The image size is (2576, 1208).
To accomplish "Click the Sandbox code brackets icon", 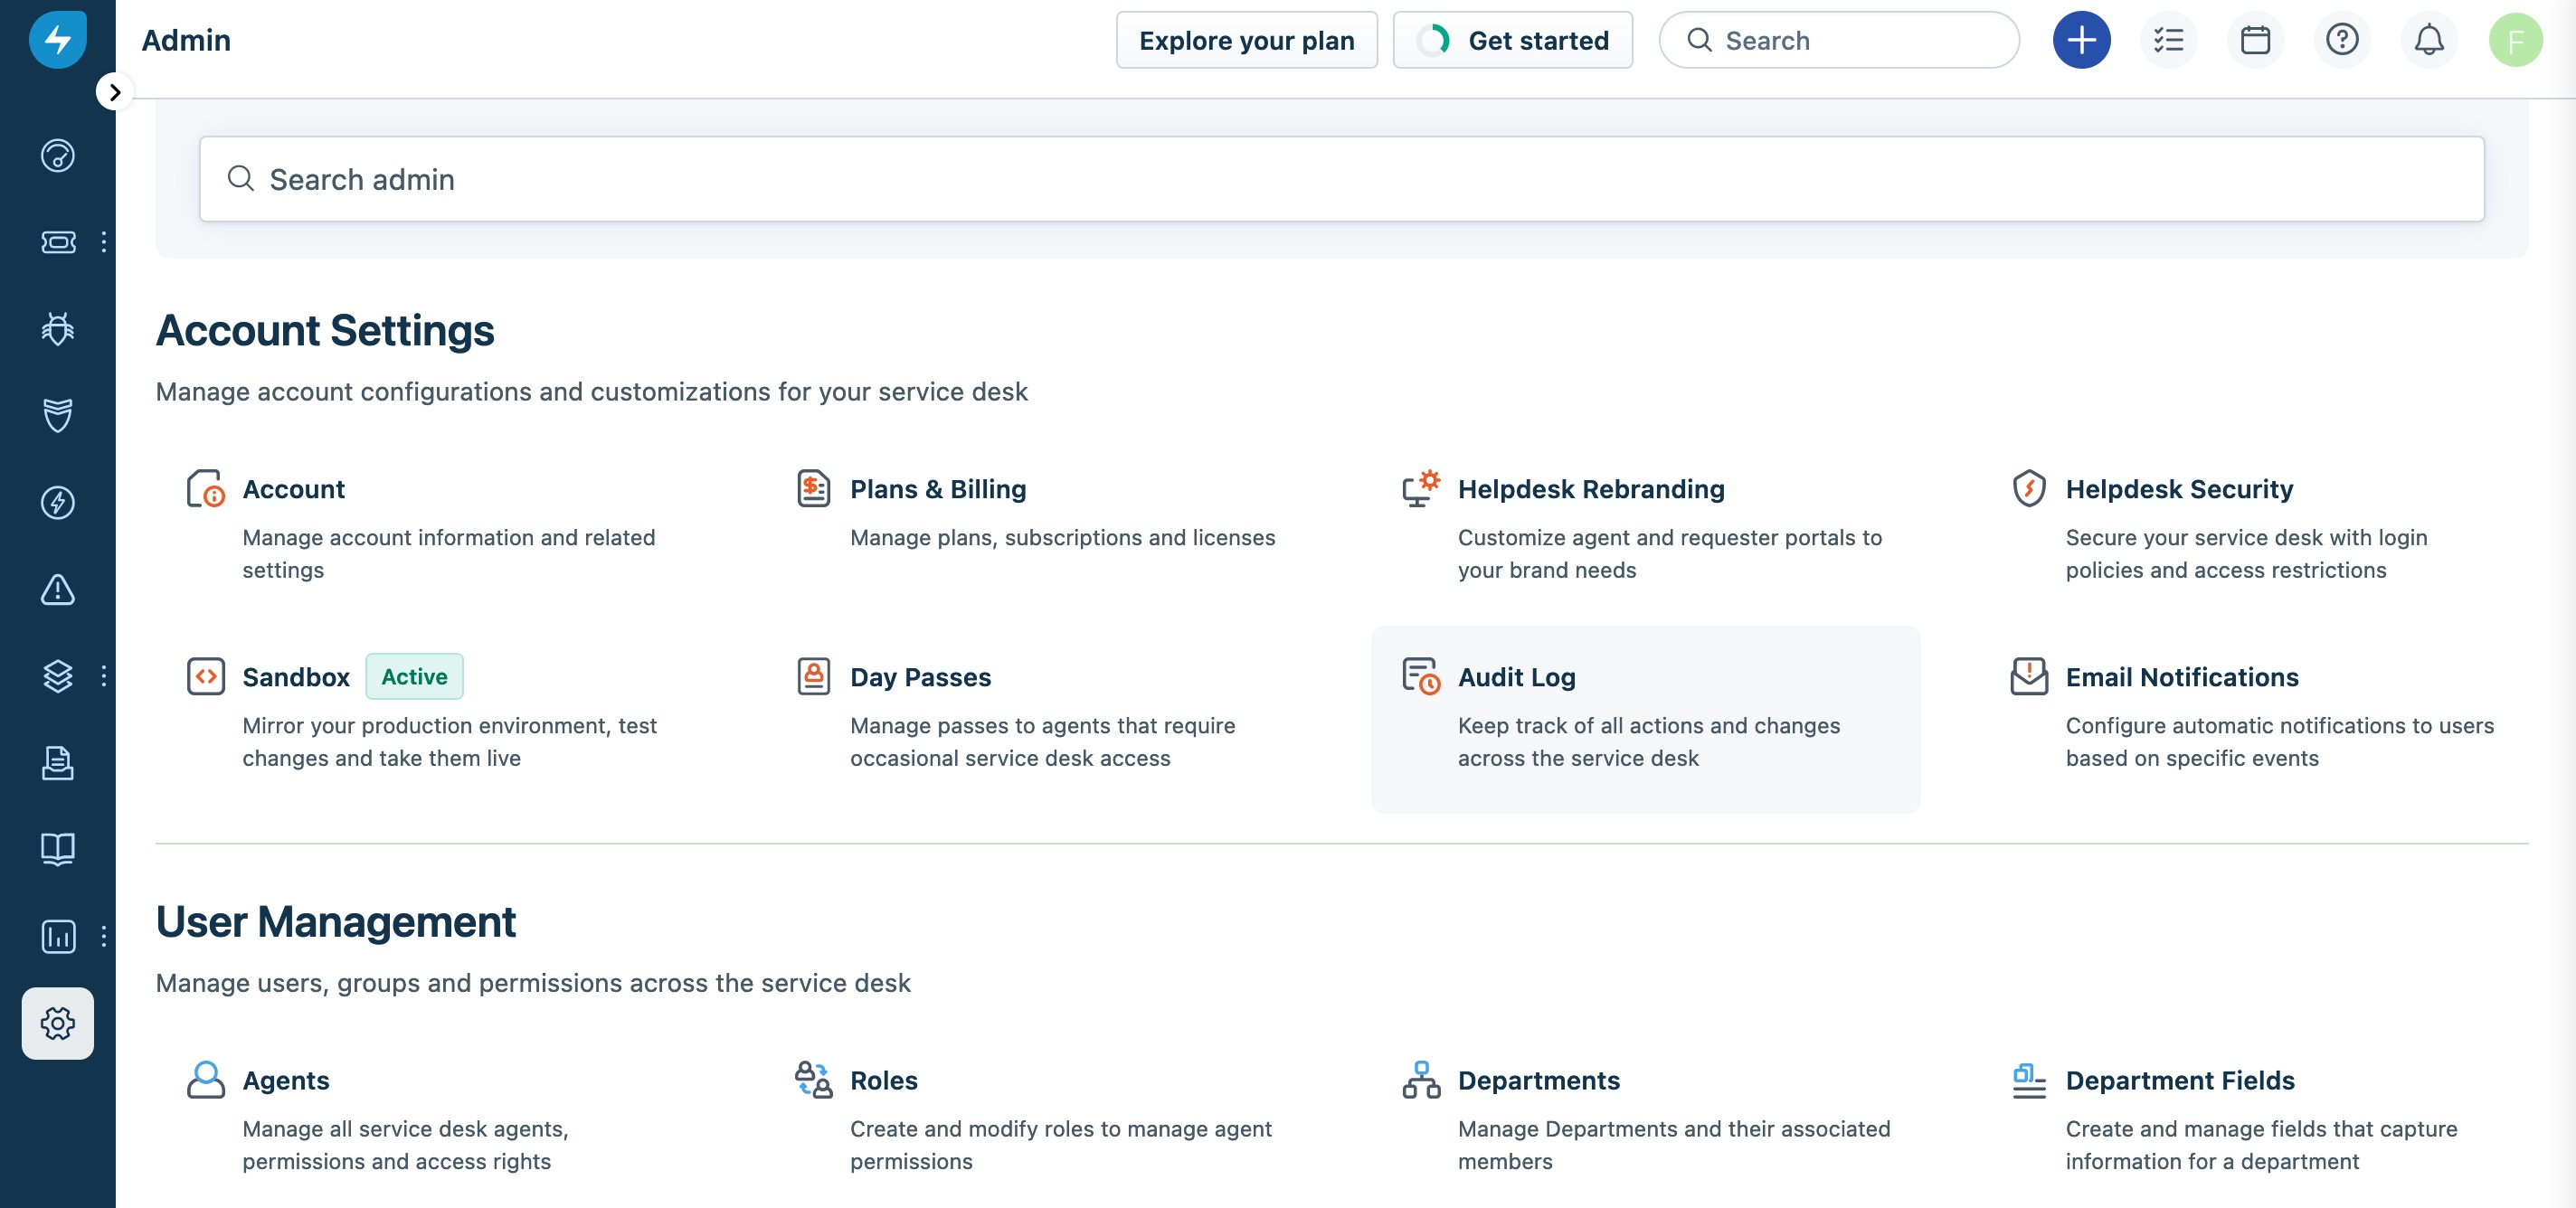I will [205, 677].
